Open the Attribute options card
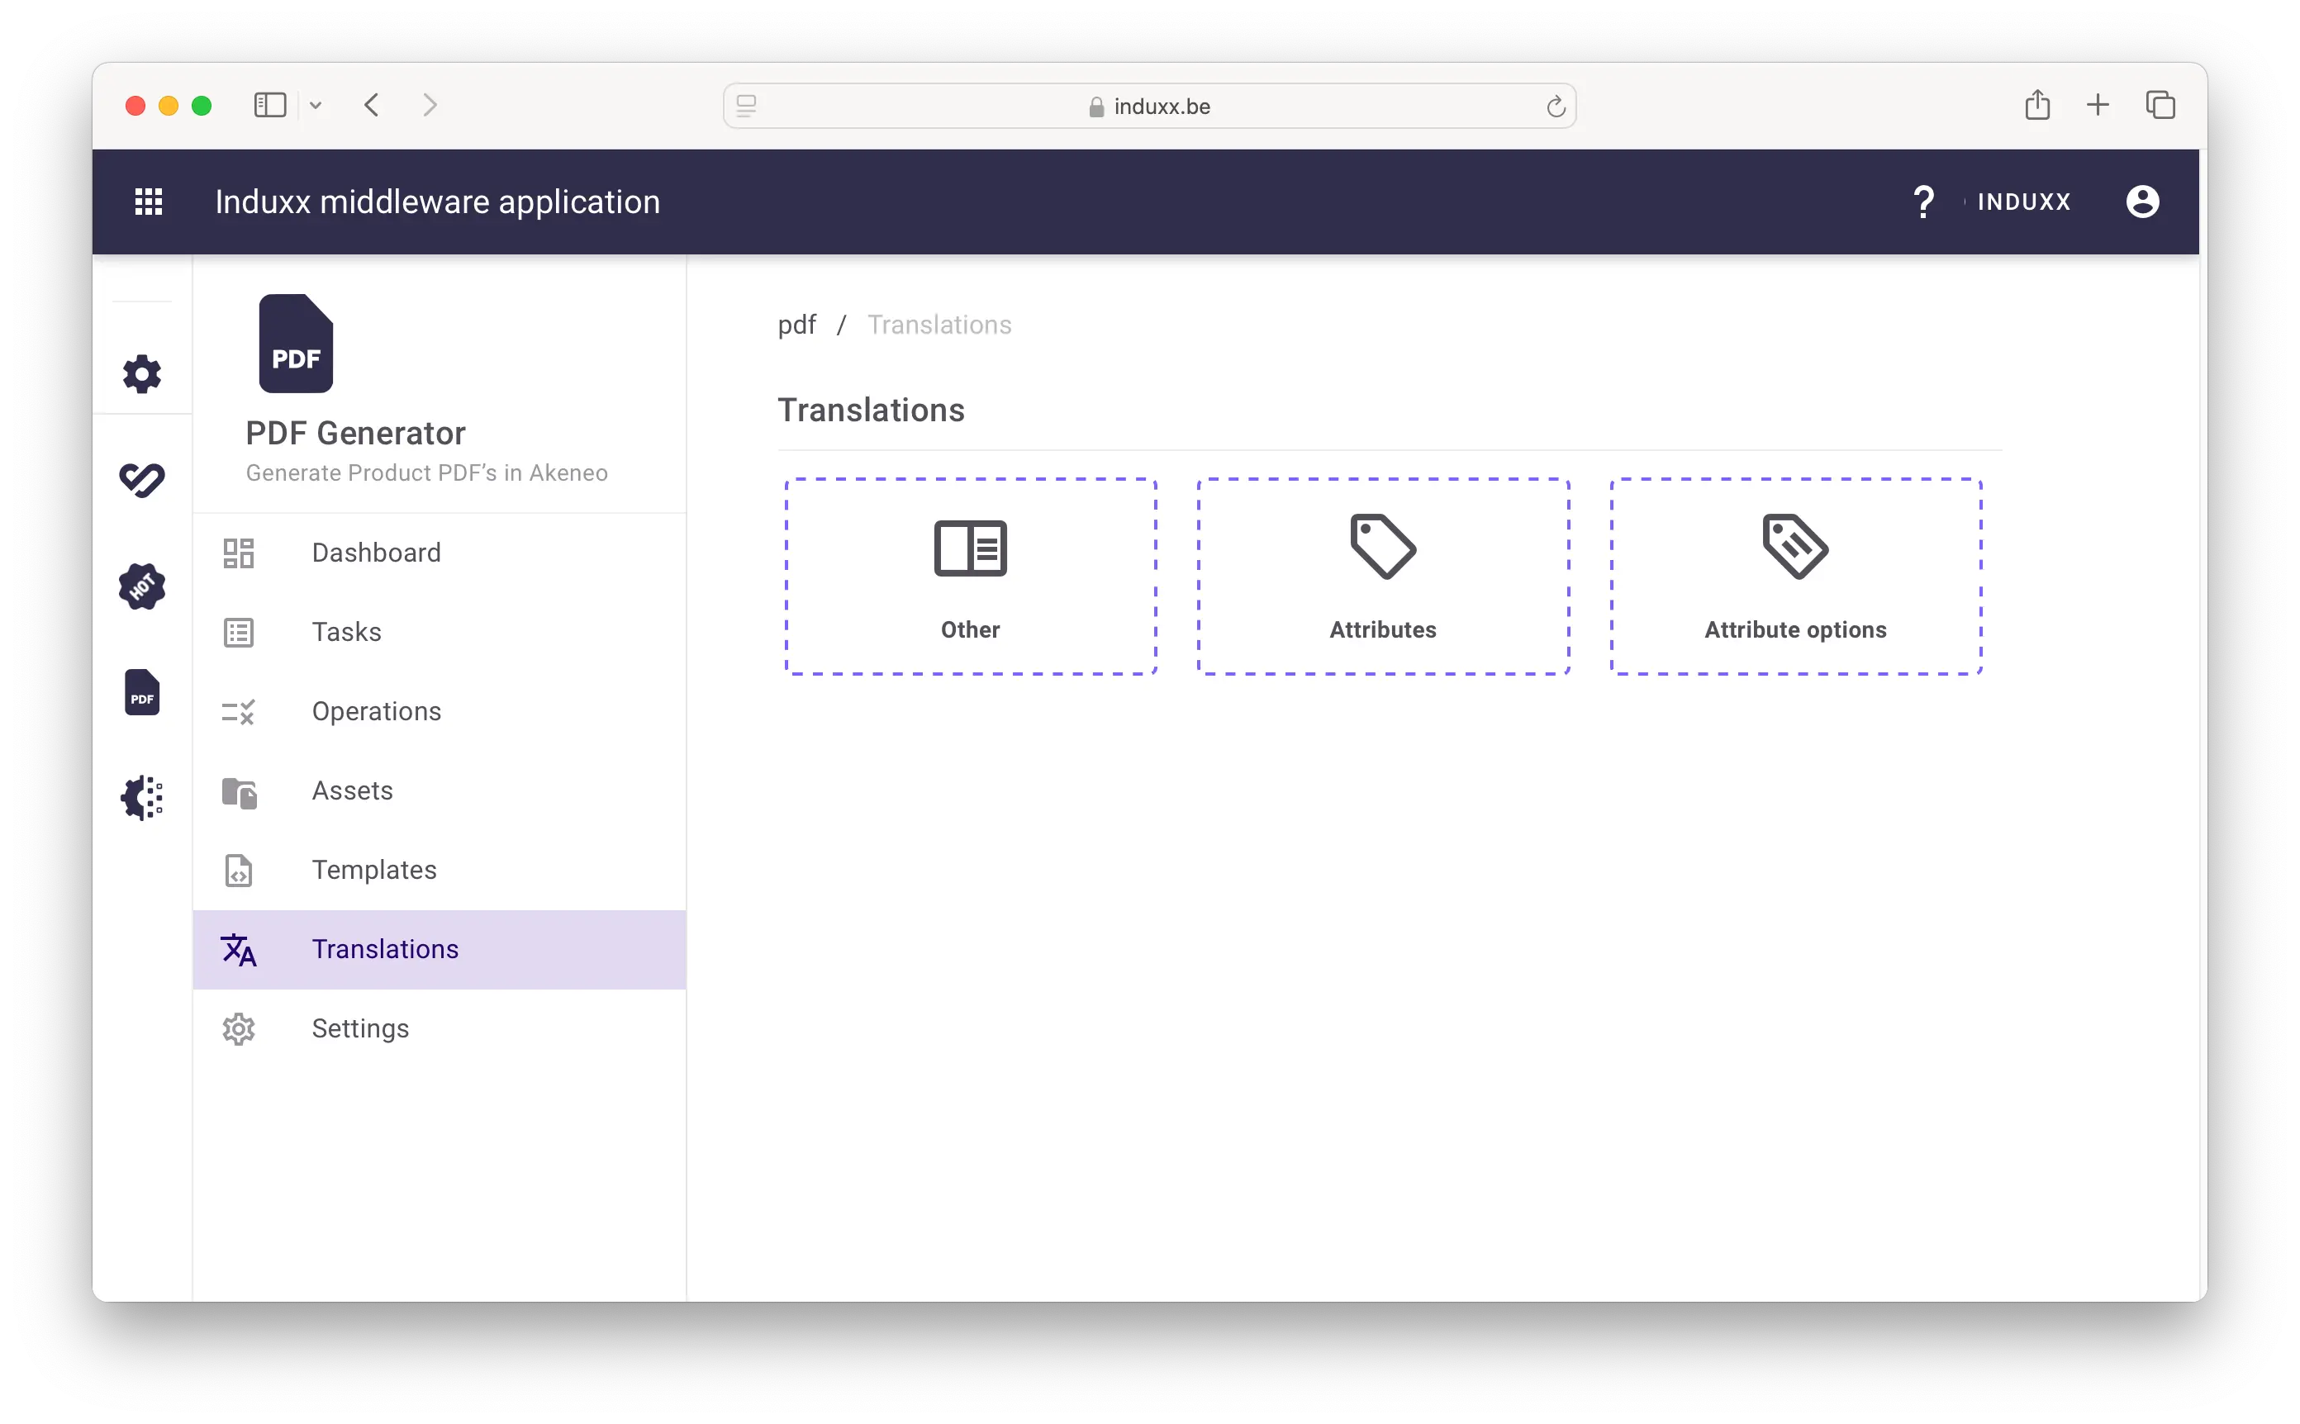 [1795, 577]
